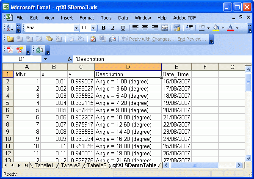Viewport: 254px width, 179px height.
Task: Align cell text left
Action: 135,28
